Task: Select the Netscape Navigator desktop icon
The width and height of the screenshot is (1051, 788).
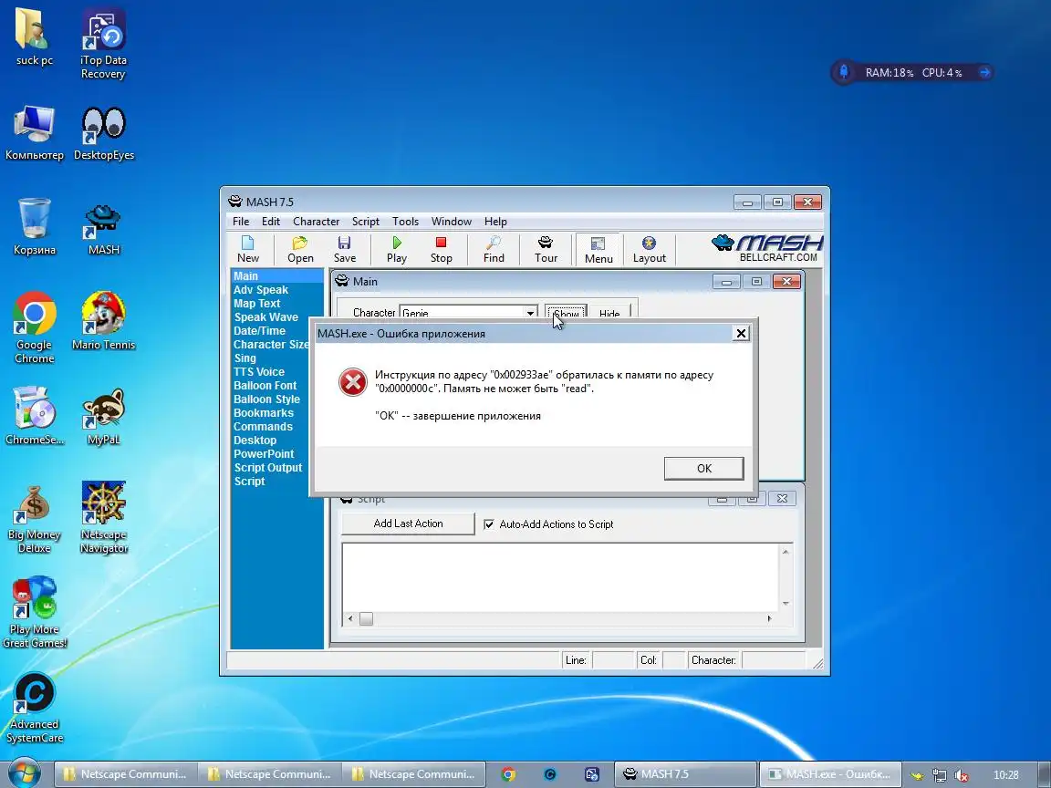Action: (x=103, y=517)
